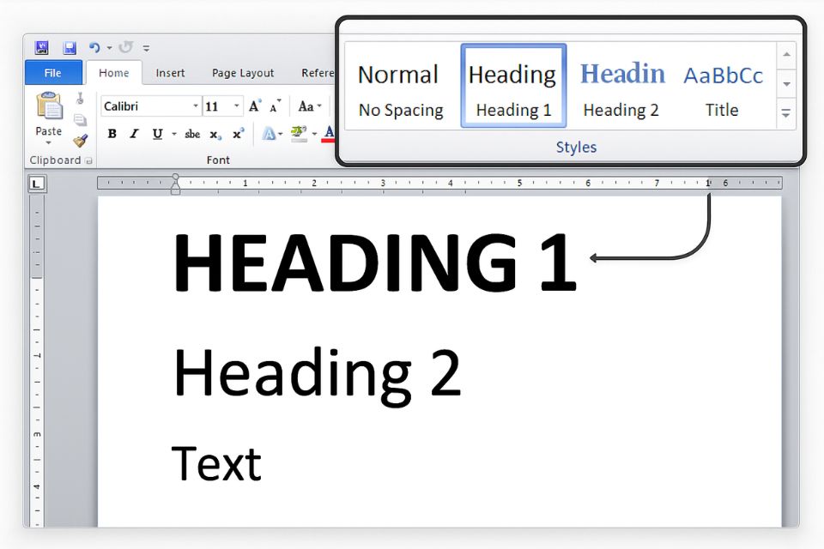Select the Text Highlight Color swatch
The height and width of the screenshot is (549, 824).
click(297, 134)
